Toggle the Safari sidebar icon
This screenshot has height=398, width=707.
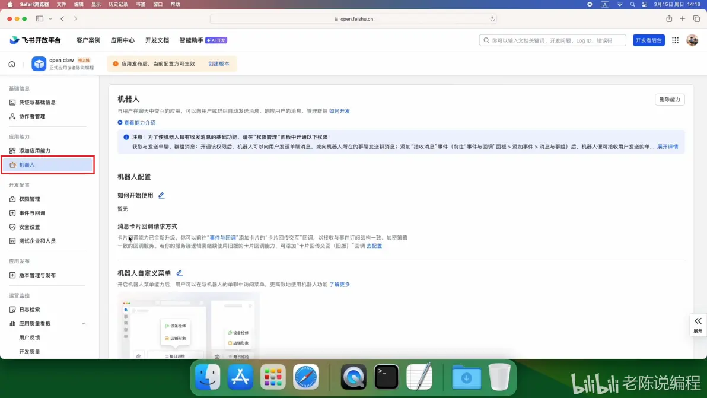click(x=40, y=18)
